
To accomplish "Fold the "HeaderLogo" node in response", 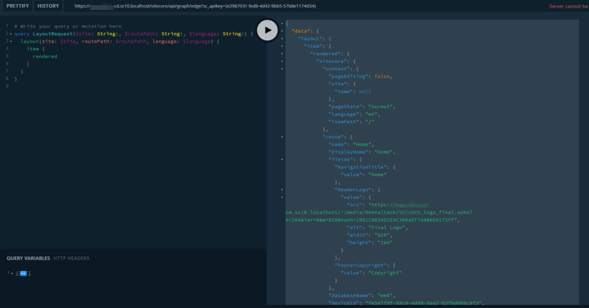I will tap(282, 189).
